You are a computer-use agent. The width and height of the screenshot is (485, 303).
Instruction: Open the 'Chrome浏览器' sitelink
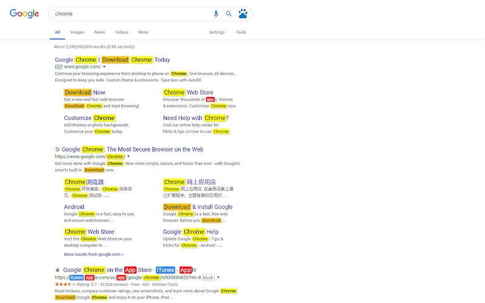(x=84, y=182)
